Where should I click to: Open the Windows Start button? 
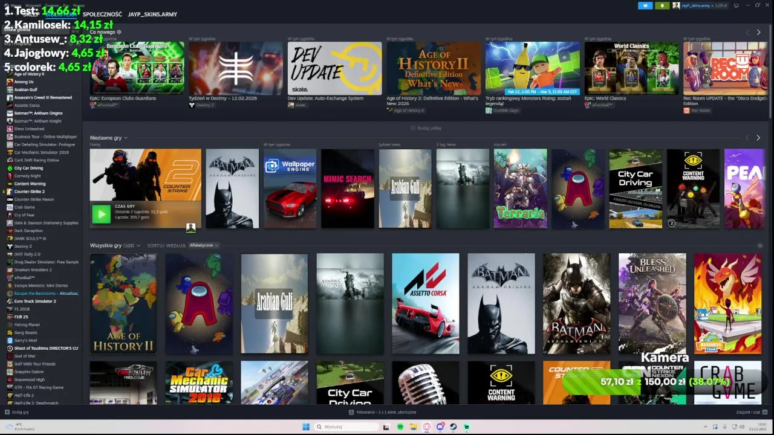tap(306, 427)
